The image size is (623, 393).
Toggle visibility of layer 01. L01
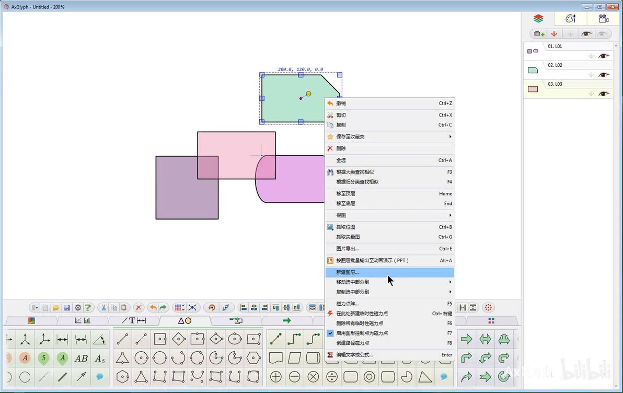[x=604, y=56]
